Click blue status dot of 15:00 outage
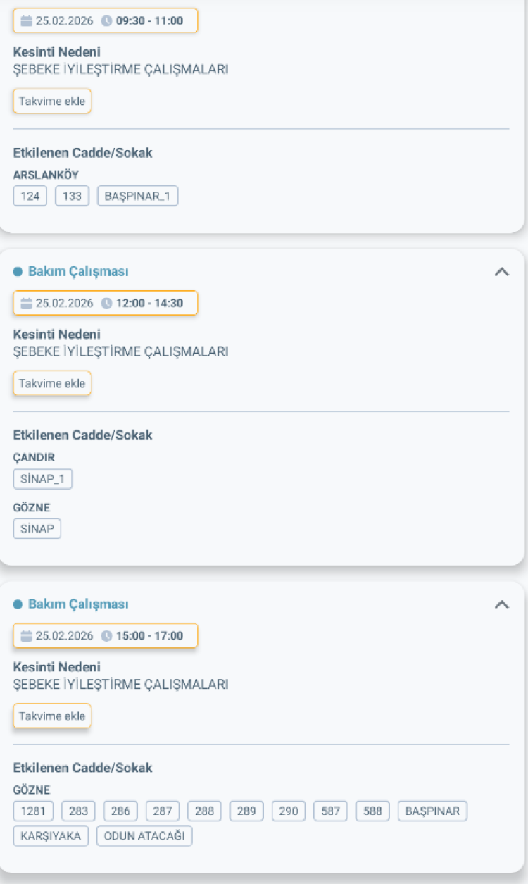Image resolution: width=528 pixels, height=884 pixels. 18,604
